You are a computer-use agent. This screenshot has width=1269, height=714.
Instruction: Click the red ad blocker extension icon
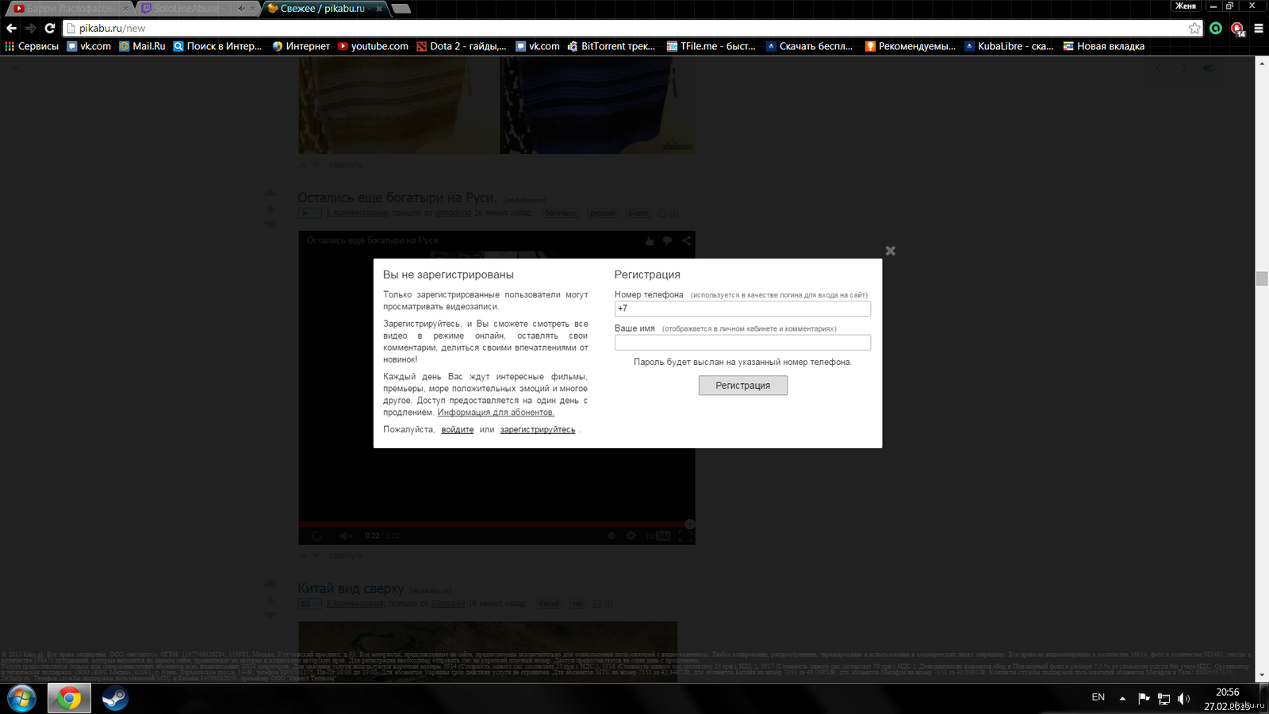coord(1237,29)
